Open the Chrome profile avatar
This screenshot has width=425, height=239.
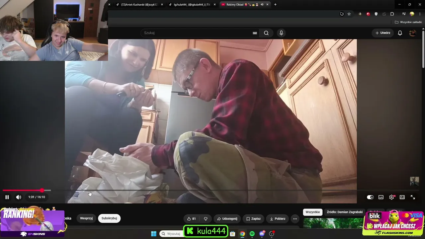click(412, 14)
